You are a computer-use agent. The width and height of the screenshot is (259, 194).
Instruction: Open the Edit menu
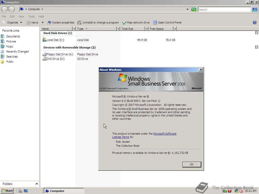pyautogui.click(x=12, y=16)
